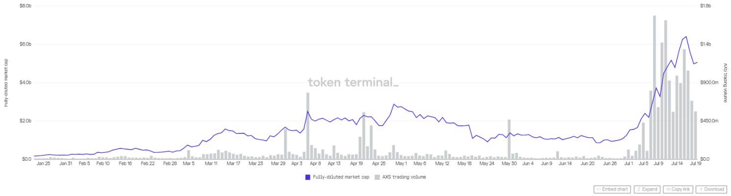
Task: Click the token terminal watermark logo
Action: pyautogui.click(x=353, y=82)
